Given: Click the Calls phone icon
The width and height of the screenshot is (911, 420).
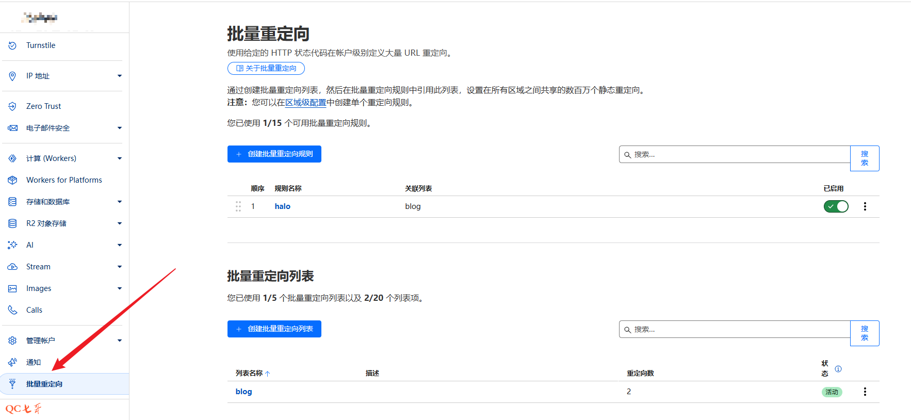Looking at the screenshot, I should click(x=12, y=310).
